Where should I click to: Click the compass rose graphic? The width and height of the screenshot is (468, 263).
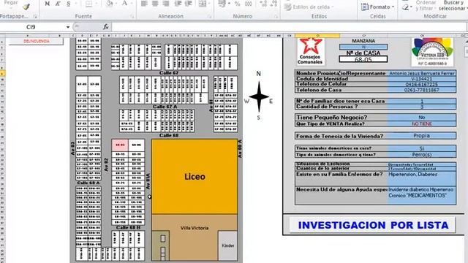259,96
